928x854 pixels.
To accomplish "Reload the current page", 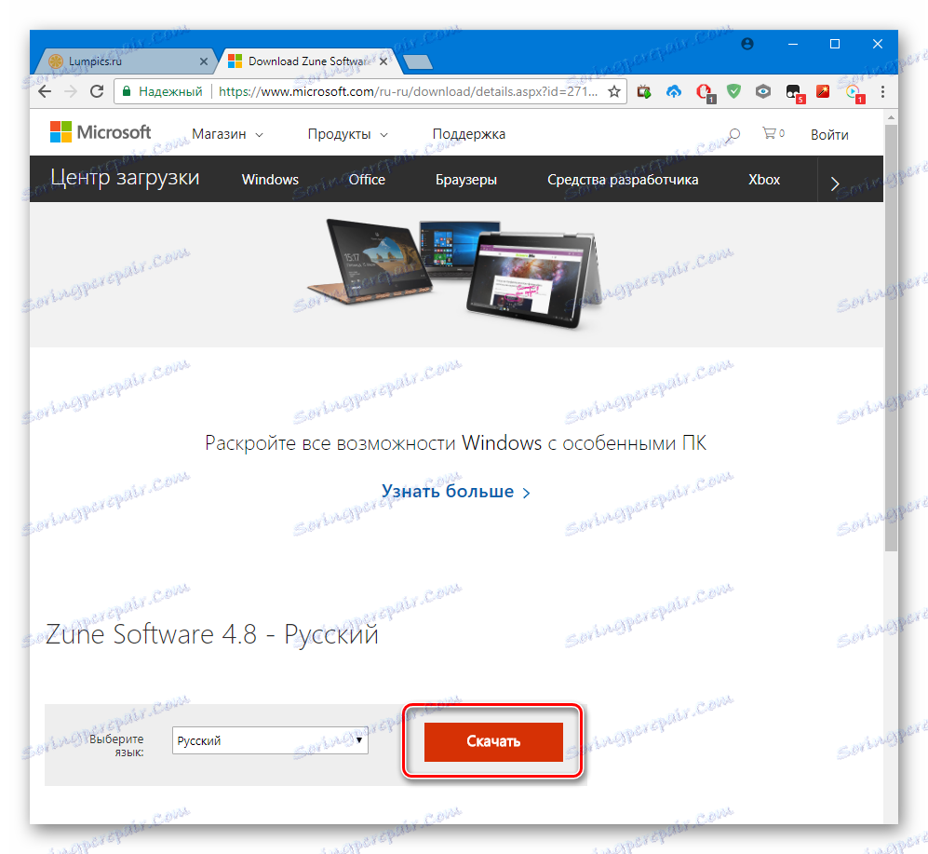I will pos(97,92).
